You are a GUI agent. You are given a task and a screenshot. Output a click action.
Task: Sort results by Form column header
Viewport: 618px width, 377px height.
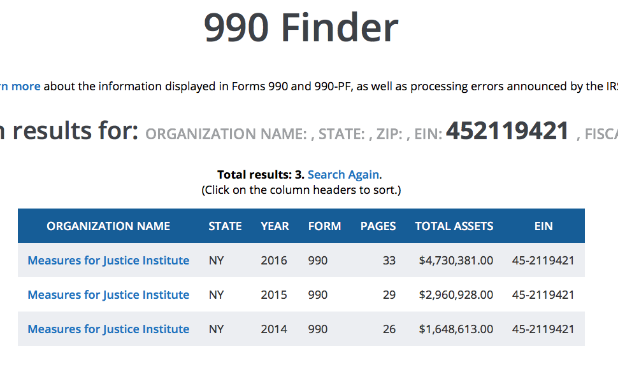324,226
